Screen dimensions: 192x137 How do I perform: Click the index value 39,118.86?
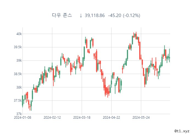pyautogui.click(x=95, y=16)
